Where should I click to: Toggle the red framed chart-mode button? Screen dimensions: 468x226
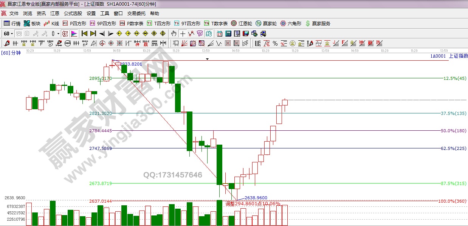point(65,34)
